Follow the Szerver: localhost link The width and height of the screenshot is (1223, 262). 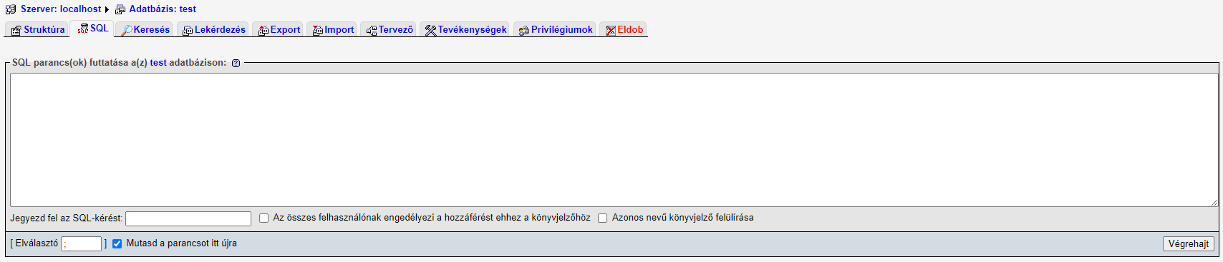(61, 9)
